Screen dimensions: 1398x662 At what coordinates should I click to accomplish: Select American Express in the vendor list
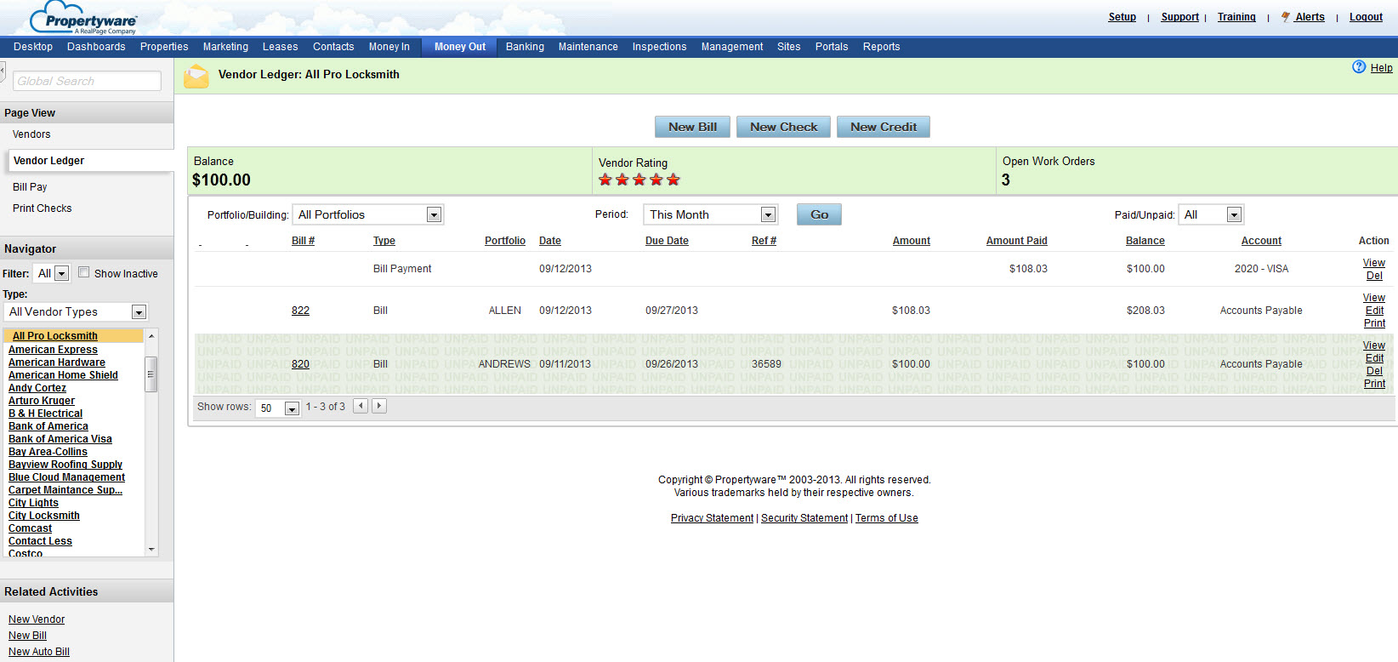[53, 350]
